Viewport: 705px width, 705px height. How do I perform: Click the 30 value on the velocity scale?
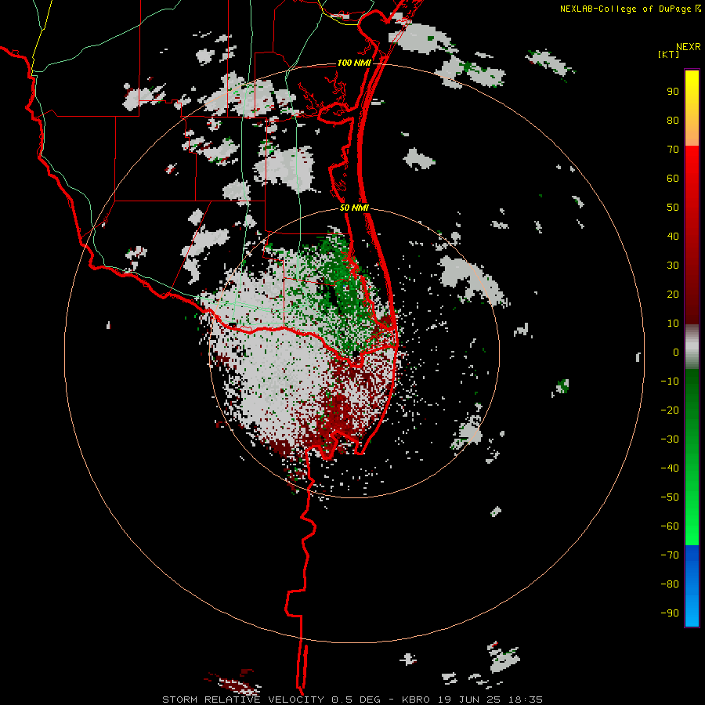tap(673, 266)
